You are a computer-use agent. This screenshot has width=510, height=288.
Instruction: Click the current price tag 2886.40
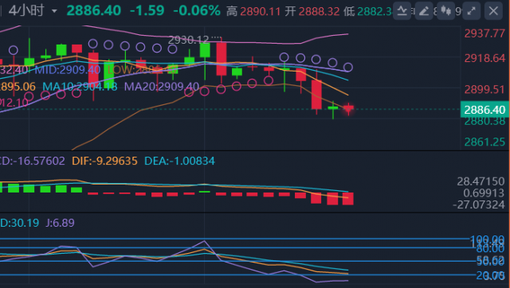484,110
